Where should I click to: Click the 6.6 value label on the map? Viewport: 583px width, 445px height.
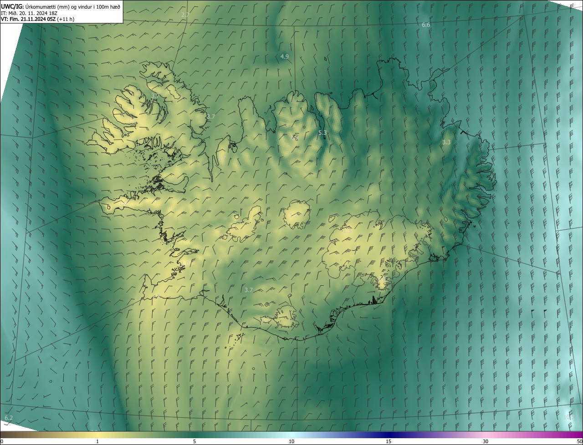point(426,25)
